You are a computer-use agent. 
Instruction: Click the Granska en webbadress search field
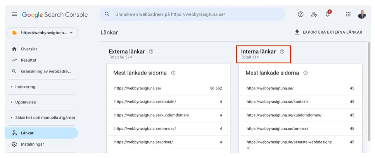tap(192, 14)
